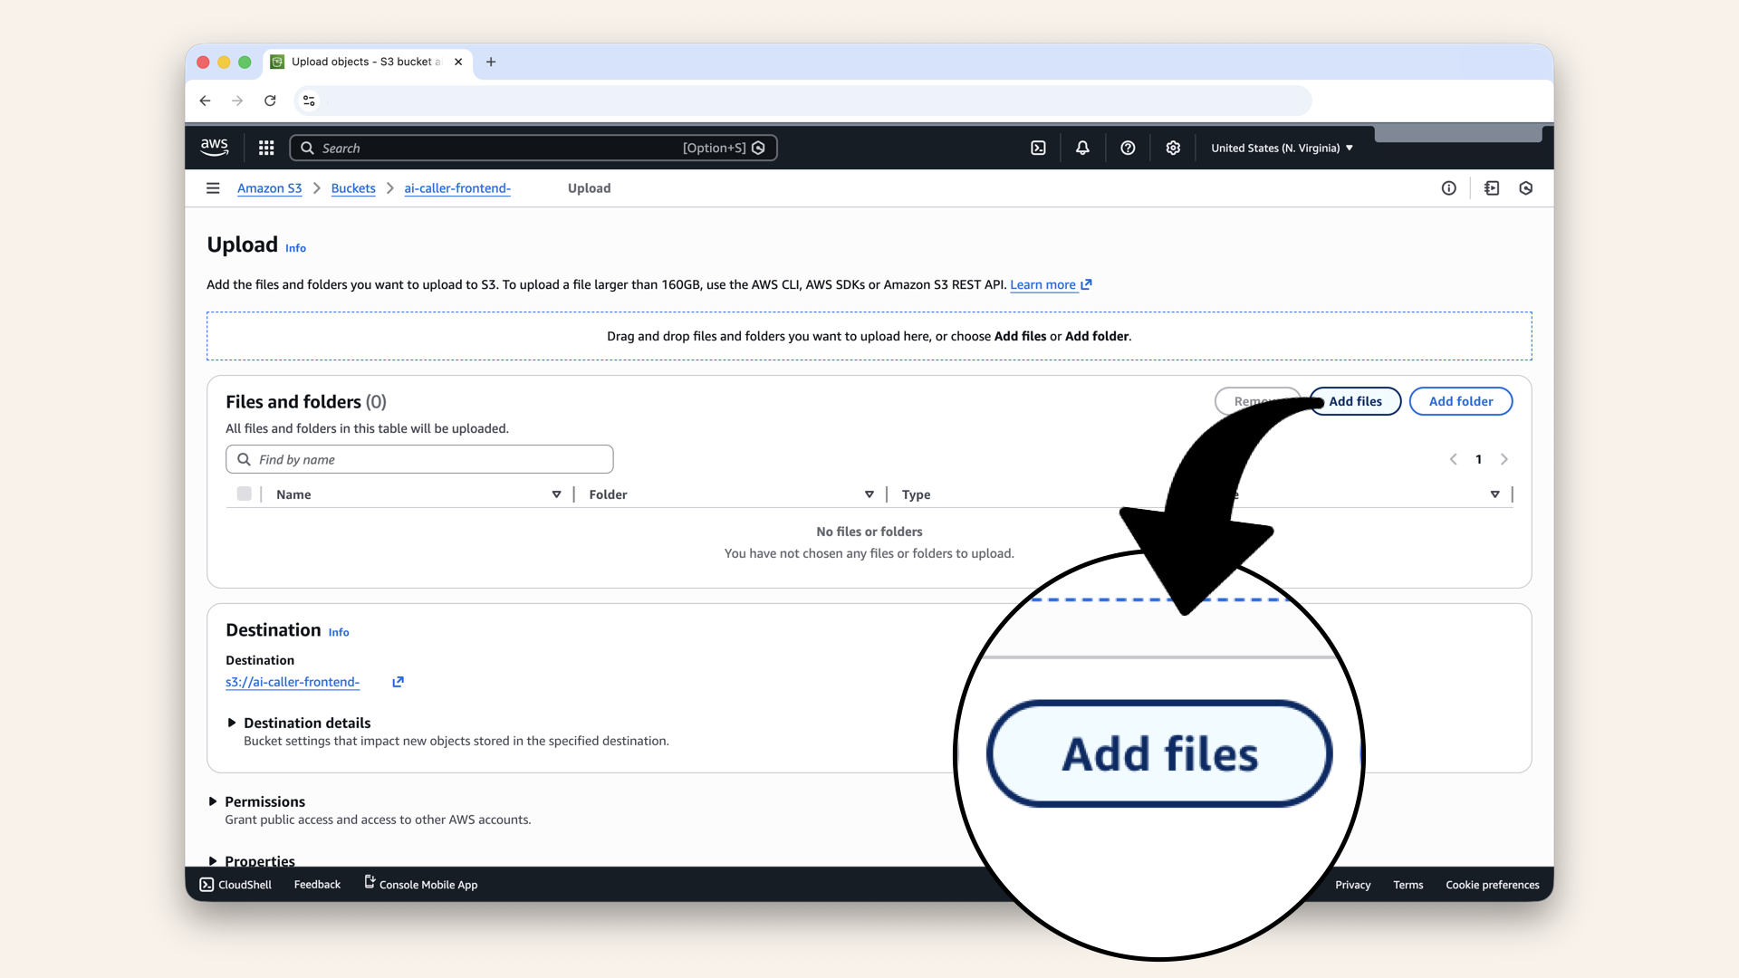Click the info circle icon near the breadcrumb
This screenshot has height=978, width=1739.
tap(1448, 188)
